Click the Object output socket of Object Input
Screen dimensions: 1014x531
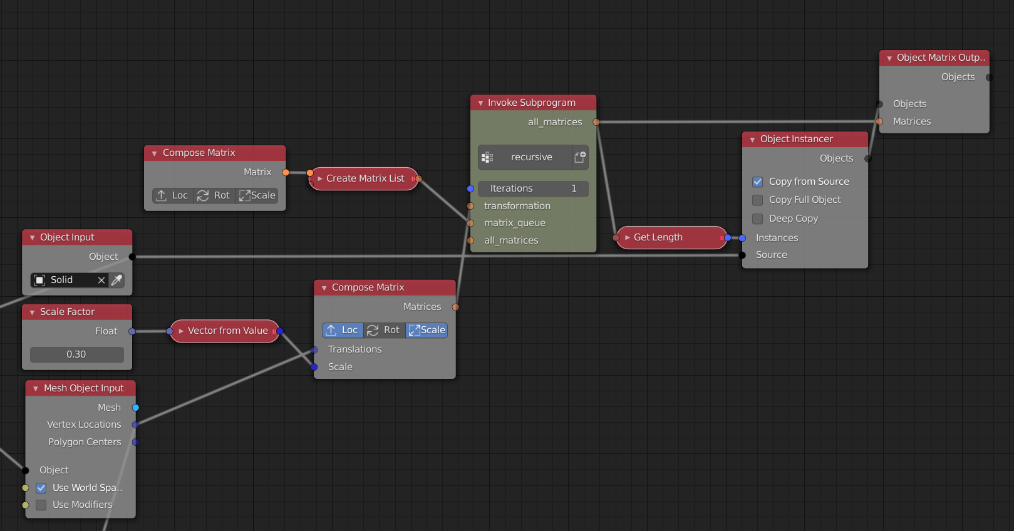point(132,257)
